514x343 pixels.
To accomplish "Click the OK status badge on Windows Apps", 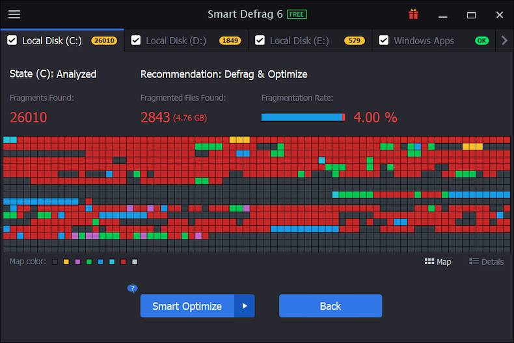I will [481, 40].
